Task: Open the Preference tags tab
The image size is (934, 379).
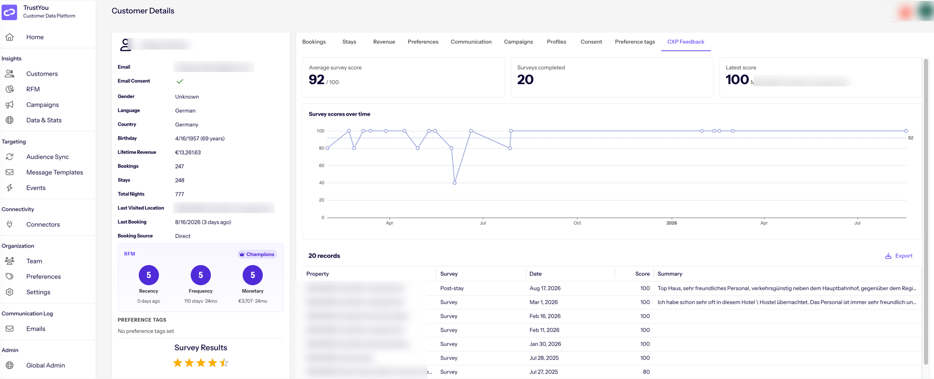Action: (x=635, y=42)
